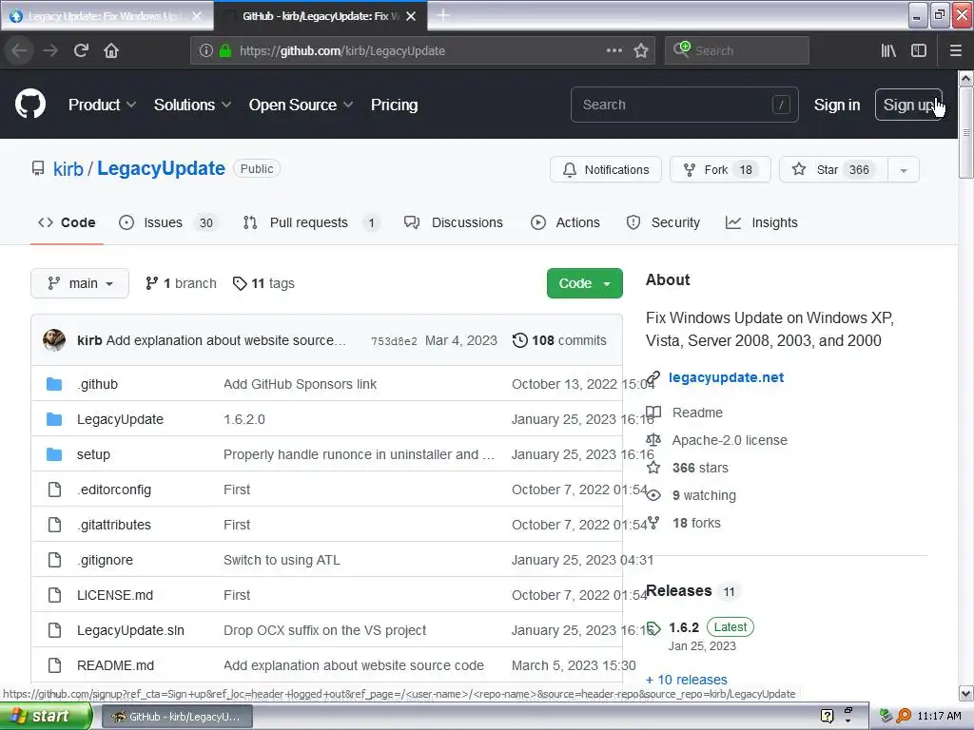Click the .editorconfig file icon
The width and height of the screenshot is (974, 730).
(x=54, y=490)
